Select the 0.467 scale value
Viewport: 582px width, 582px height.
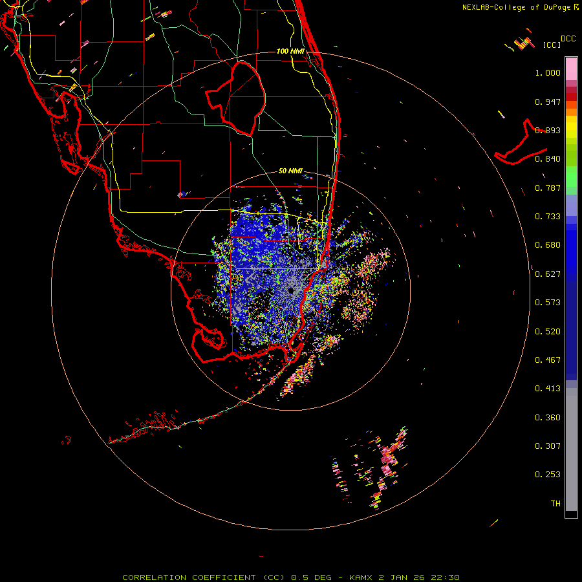(x=548, y=360)
